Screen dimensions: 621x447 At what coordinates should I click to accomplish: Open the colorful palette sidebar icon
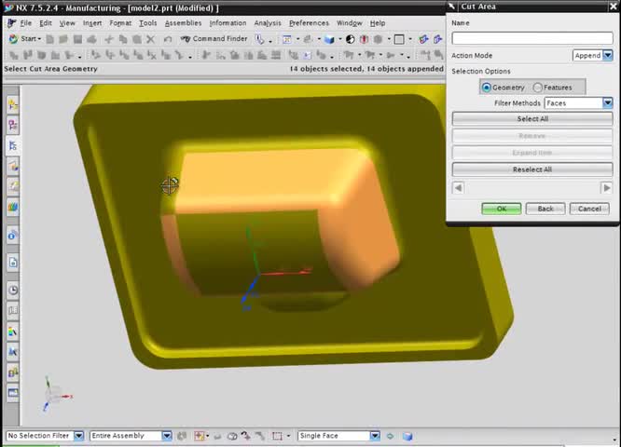point(13,207)
